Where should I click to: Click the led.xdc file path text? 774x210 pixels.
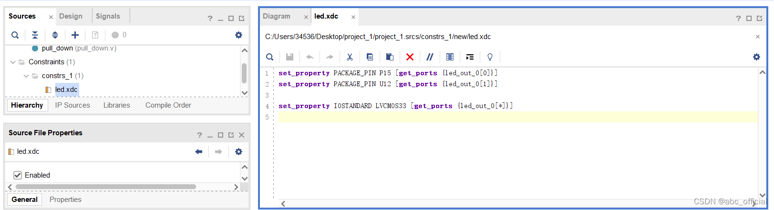click(x=378, y=37)
